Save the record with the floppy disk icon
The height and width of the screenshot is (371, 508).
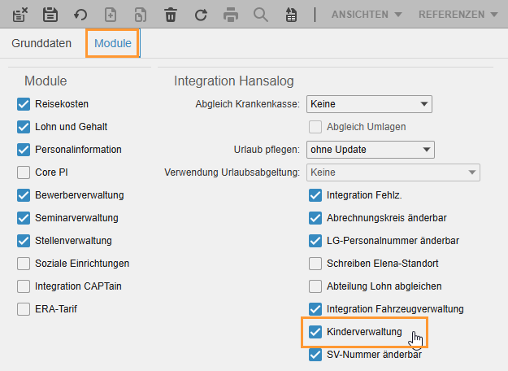coord(50,15)
